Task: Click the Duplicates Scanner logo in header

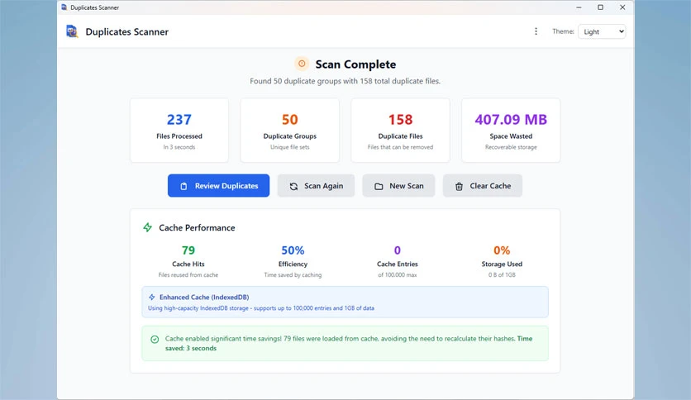Action: pyautogui.click(x=72, y=31)
